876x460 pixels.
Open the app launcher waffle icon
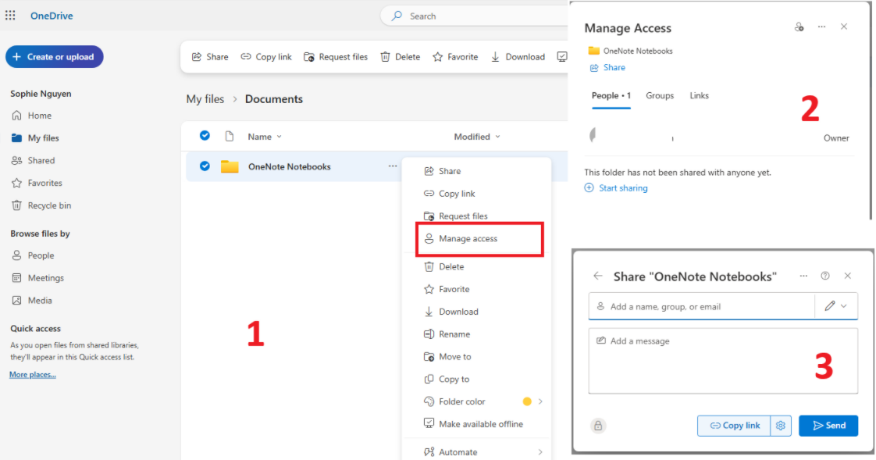click(x=10, y=16)
